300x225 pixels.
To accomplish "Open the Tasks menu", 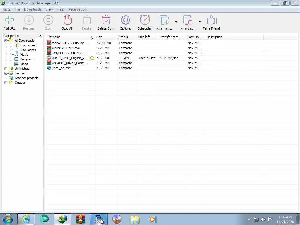I will tap(6, 9).
